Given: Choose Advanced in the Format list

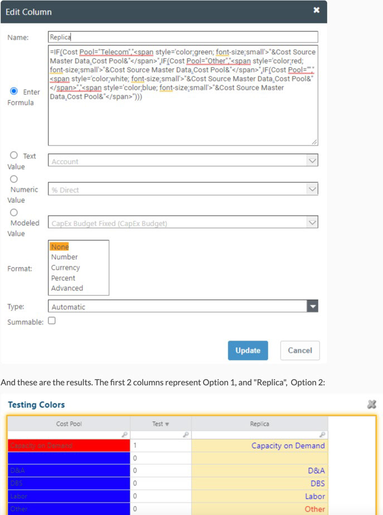Looking at the screenshot, I should [x=67, y=288].
